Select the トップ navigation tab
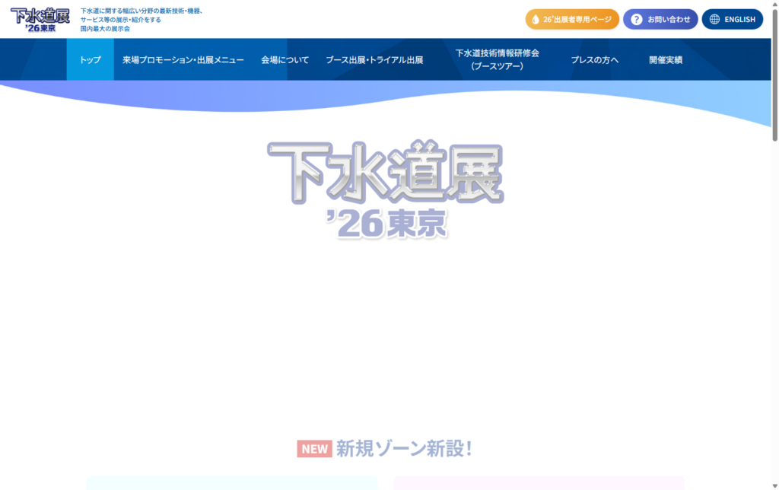This screenshot has height=490, width=779. click(90, 59)
